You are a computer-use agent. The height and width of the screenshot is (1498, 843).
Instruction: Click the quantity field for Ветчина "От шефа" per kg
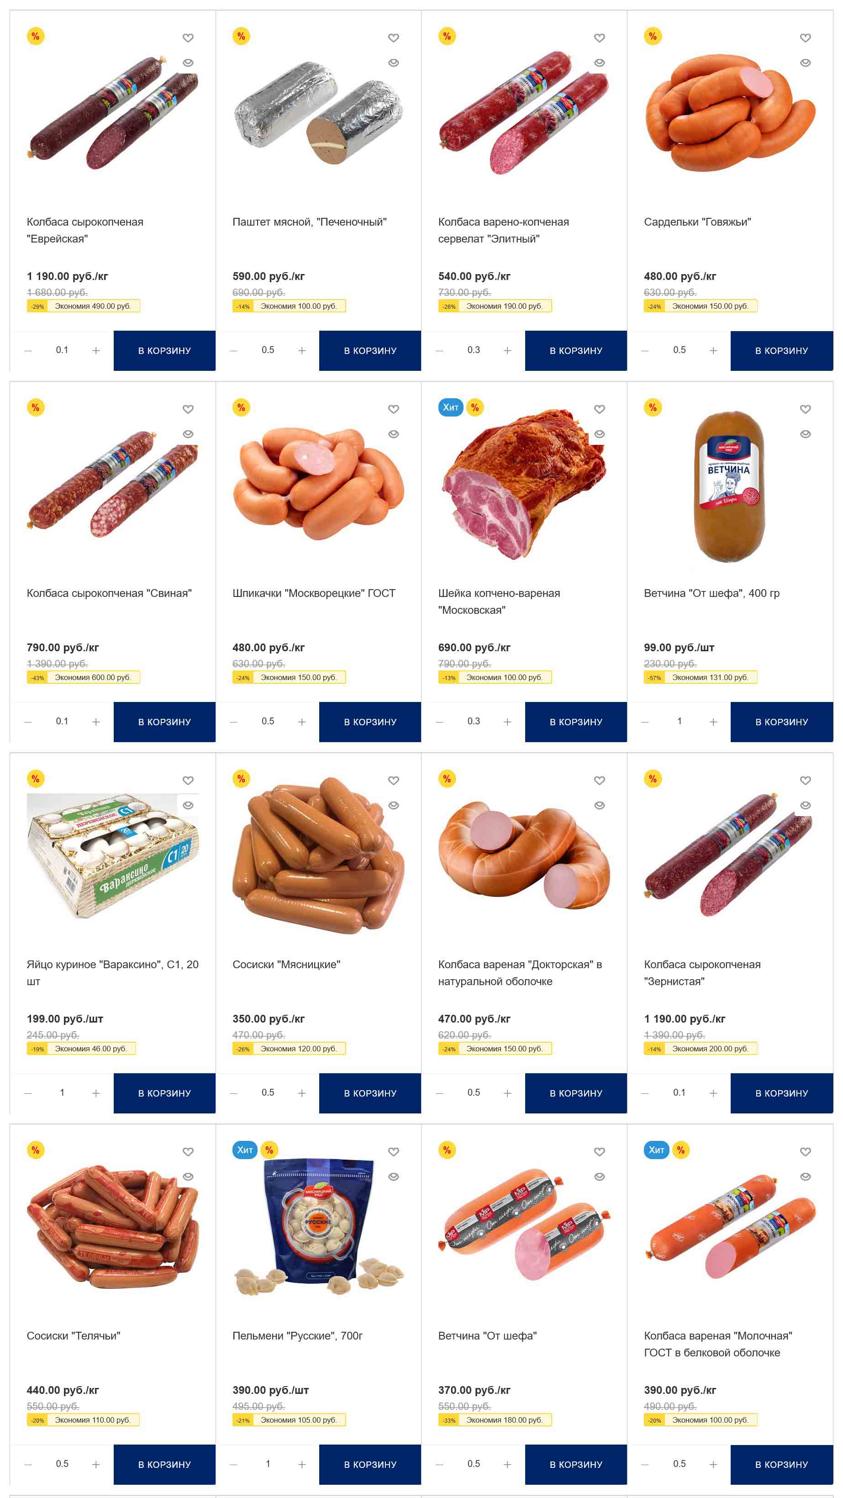click(473, 1464)
